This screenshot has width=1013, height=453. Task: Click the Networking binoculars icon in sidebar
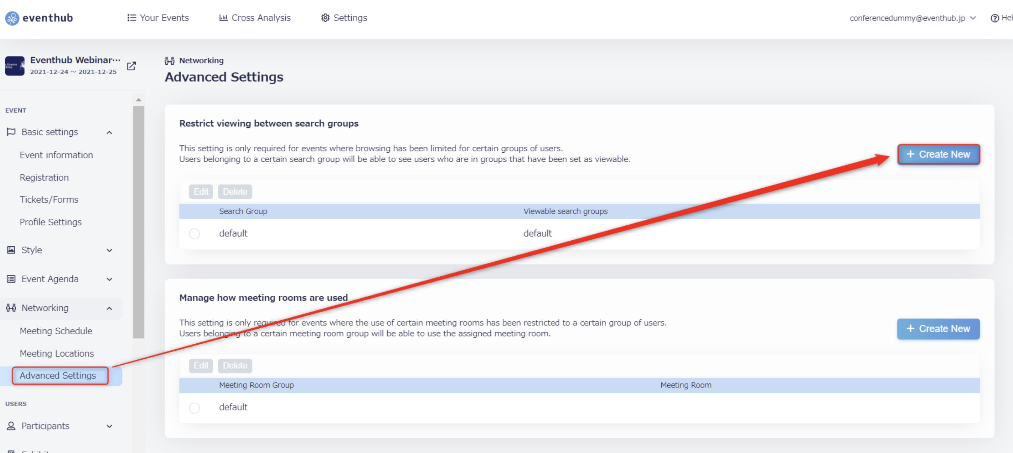tap(11, 308)
